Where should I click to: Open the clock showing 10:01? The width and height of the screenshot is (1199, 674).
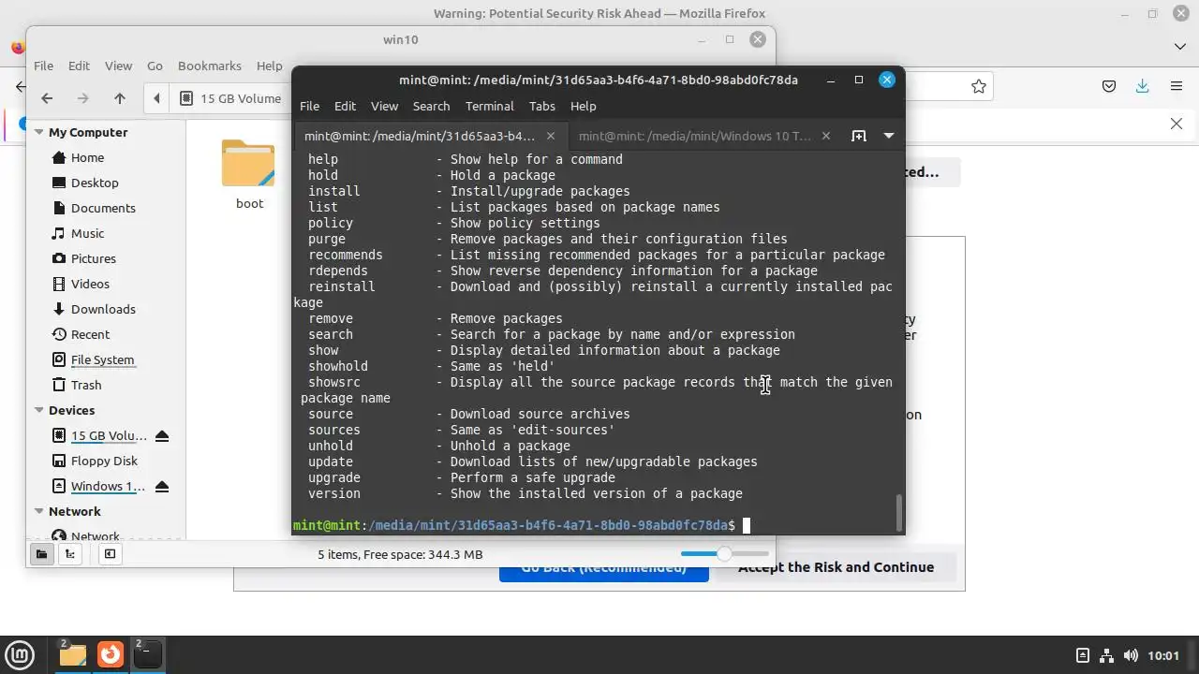pyautogui.click(x=1163, y=655)
